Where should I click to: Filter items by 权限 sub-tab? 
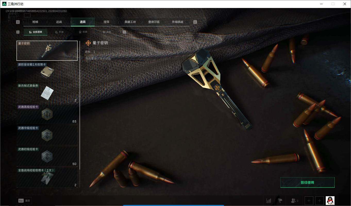click(x=83, y=32)
